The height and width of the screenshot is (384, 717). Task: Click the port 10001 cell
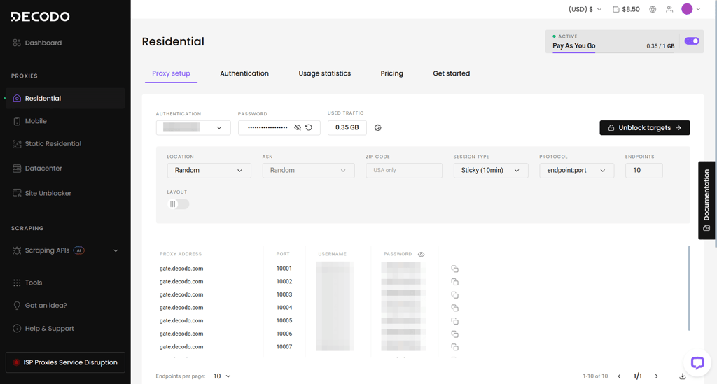(x=284, y=269)
